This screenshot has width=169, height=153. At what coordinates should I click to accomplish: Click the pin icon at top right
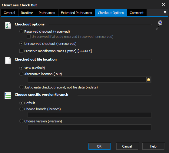pyautogui.click(x=159, y=25)
